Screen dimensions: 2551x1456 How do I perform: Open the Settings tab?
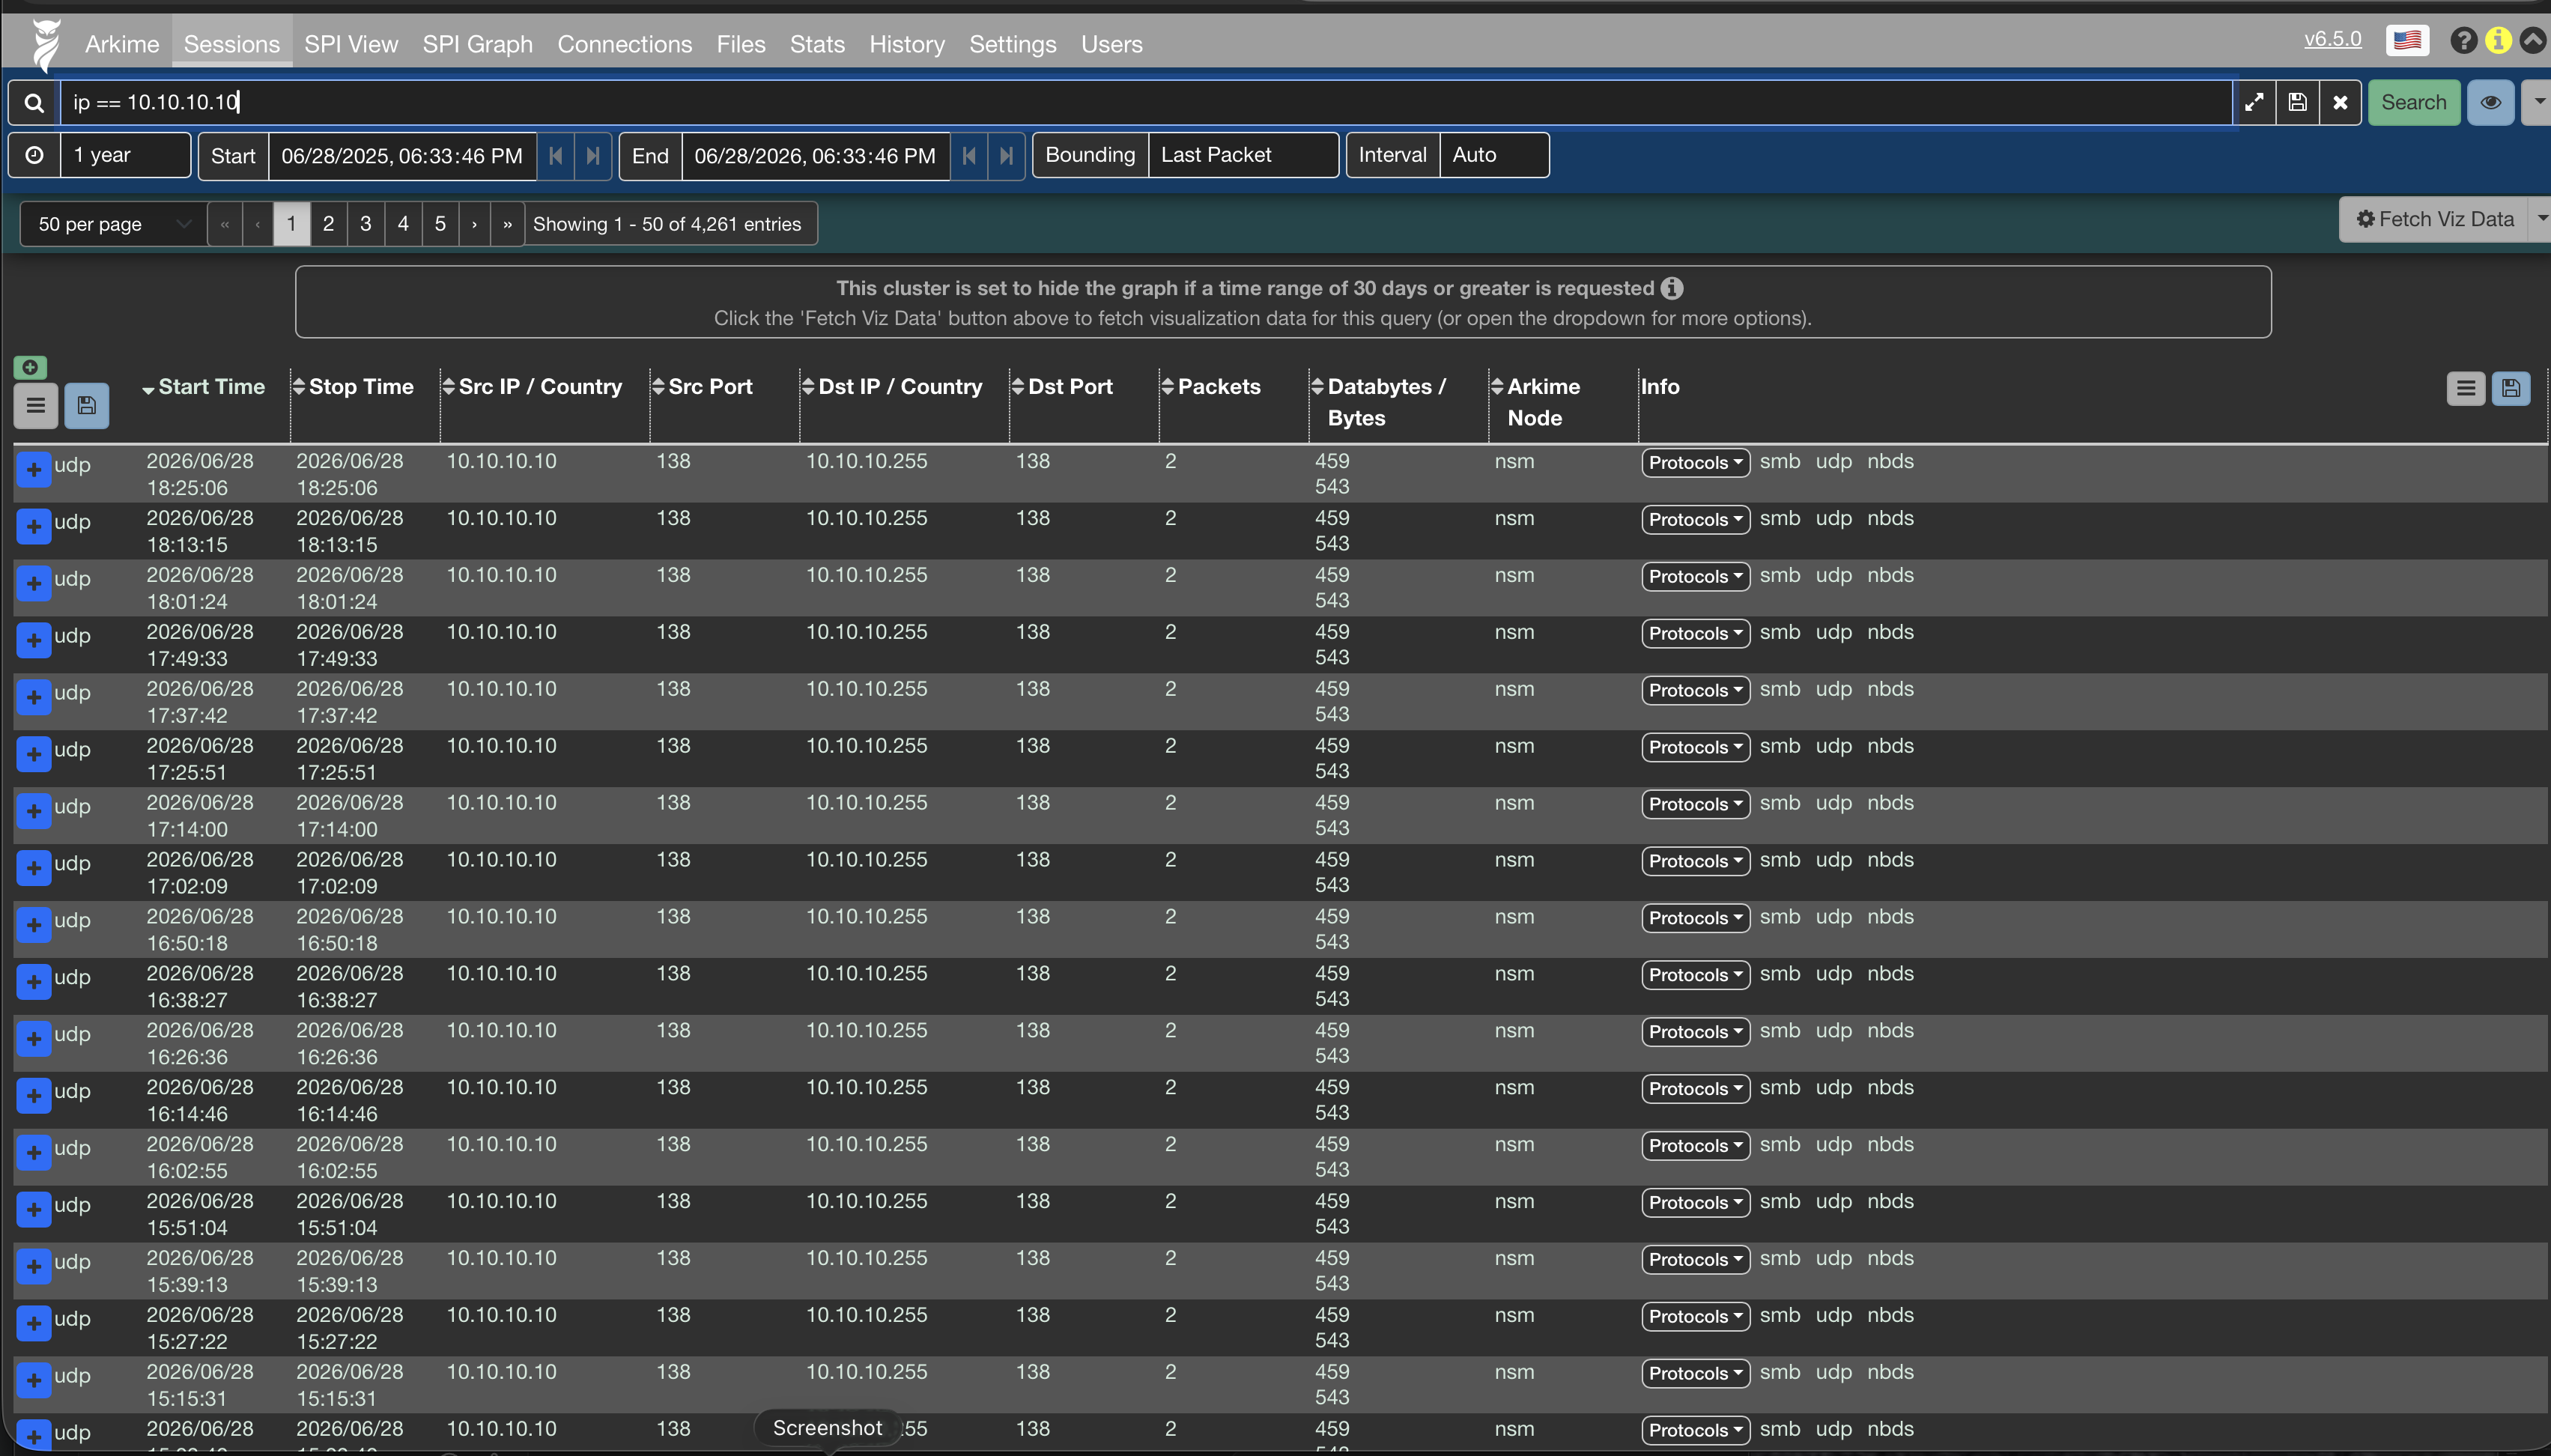(x=1012, y=44)
